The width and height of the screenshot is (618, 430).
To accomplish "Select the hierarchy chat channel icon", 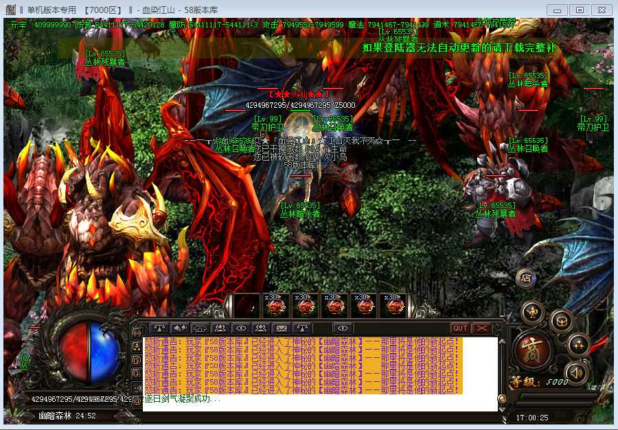I will point(137,347).
